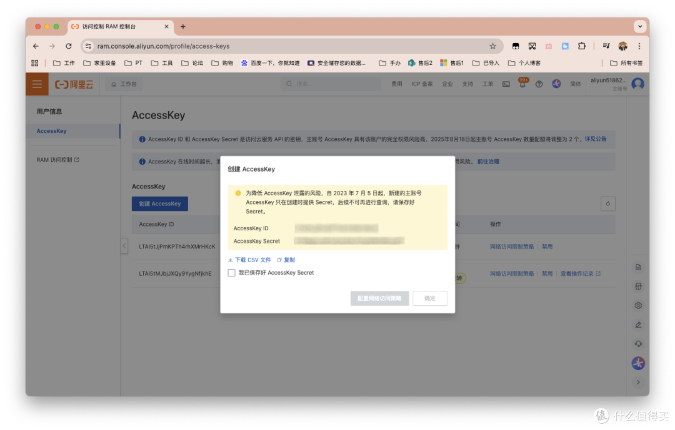Click the 配置网络访问策略 button
The height and width of the screenshot is (430, 675).
(x=379, y=298)
